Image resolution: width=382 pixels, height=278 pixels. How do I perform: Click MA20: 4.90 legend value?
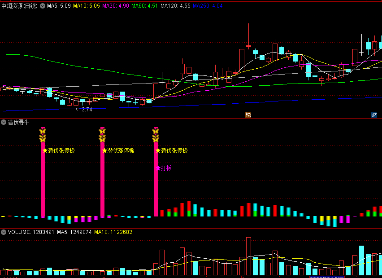116,6
